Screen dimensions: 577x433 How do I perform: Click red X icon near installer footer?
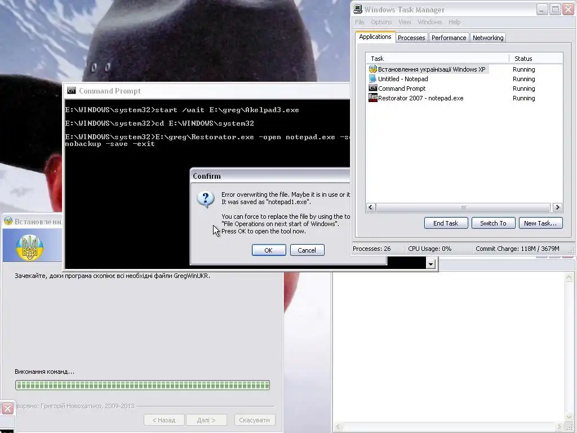(7, 408)
